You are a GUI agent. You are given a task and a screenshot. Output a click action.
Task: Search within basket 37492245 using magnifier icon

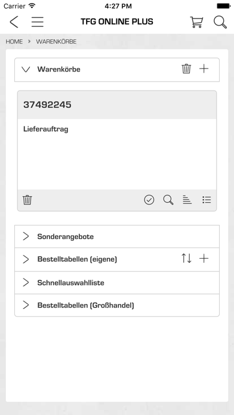[168, 200]
